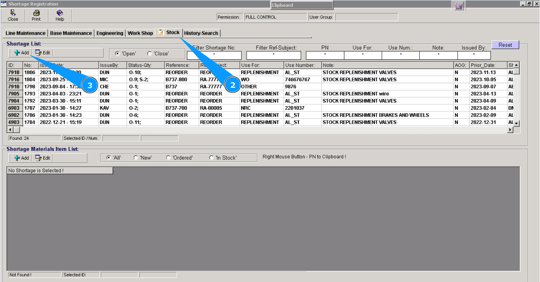540x282 pixels.
Task: Sort by Status-Qty column header
Action: (x=145, y=65)
